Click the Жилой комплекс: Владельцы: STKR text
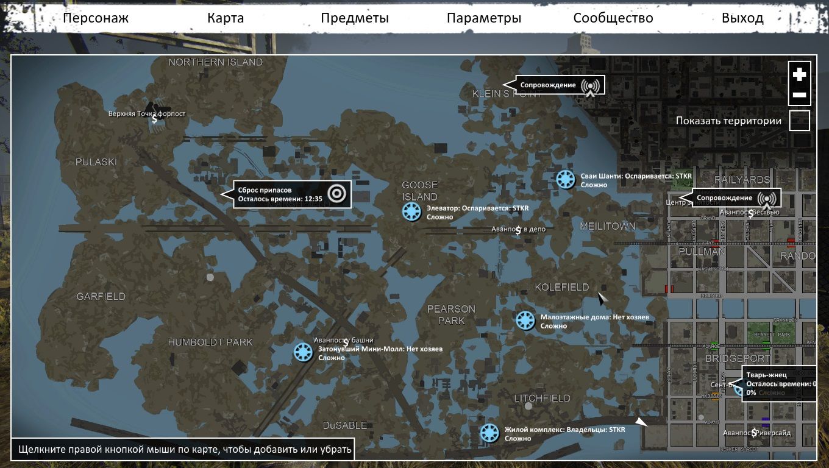Viewport: 829px width, 468px height. click(x=565, y=430)
